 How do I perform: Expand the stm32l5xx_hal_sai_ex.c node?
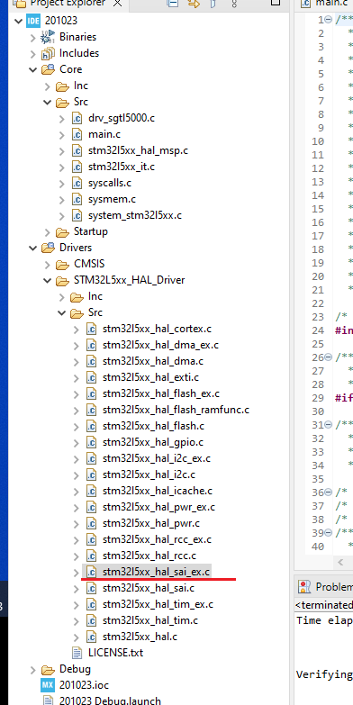[76, 572]
